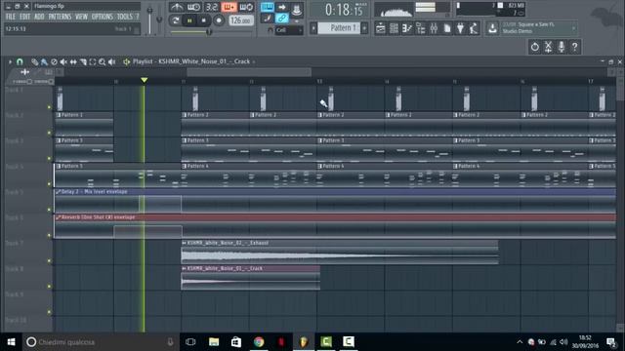Viewport: 625px width, 351px height.
Task: Click the microphone recording icon
Action: pos(562,47)
